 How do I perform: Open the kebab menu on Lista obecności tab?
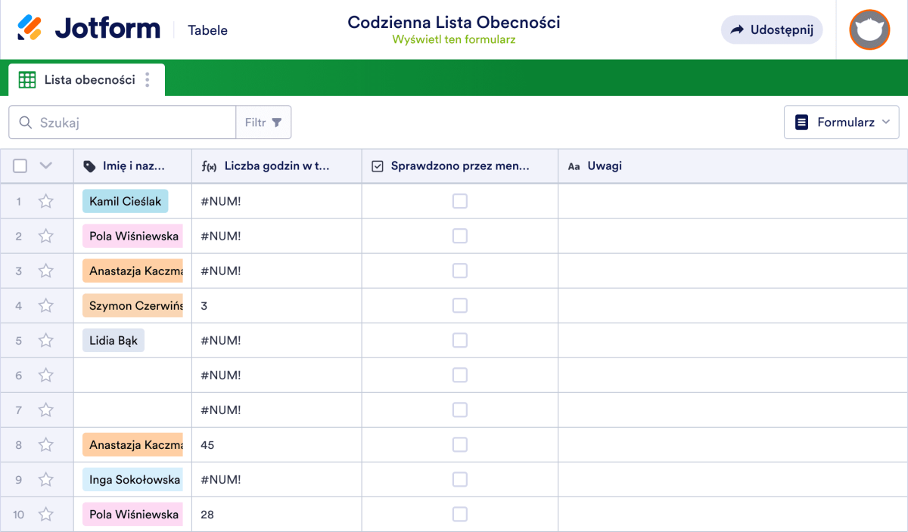[x=148, y=79]
